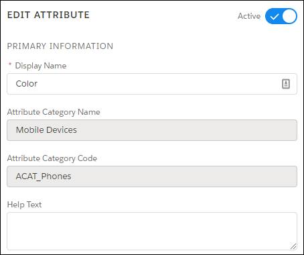Click the 'Display Name' label
Image resolution: width=304 pixels, height=255 pixels.
point(41,66)
